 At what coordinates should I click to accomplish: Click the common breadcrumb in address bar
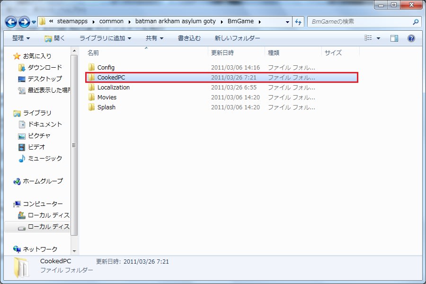point(111,21)
